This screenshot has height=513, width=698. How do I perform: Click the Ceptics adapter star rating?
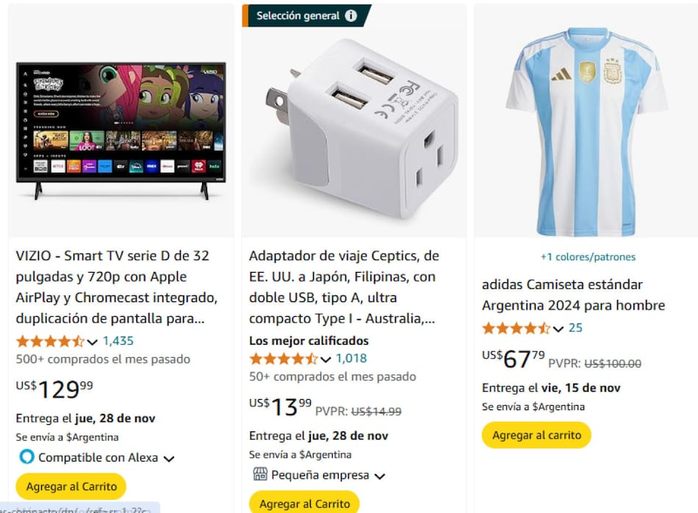284,359
